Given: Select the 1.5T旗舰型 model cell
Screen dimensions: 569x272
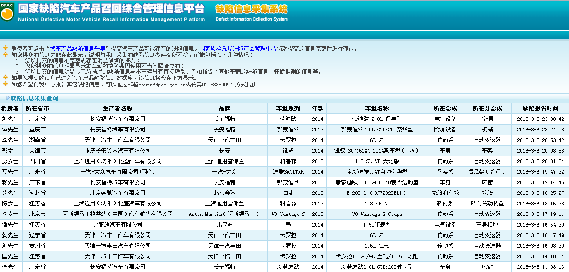Looking at the screenshot, I should click(x=377, y=225).
